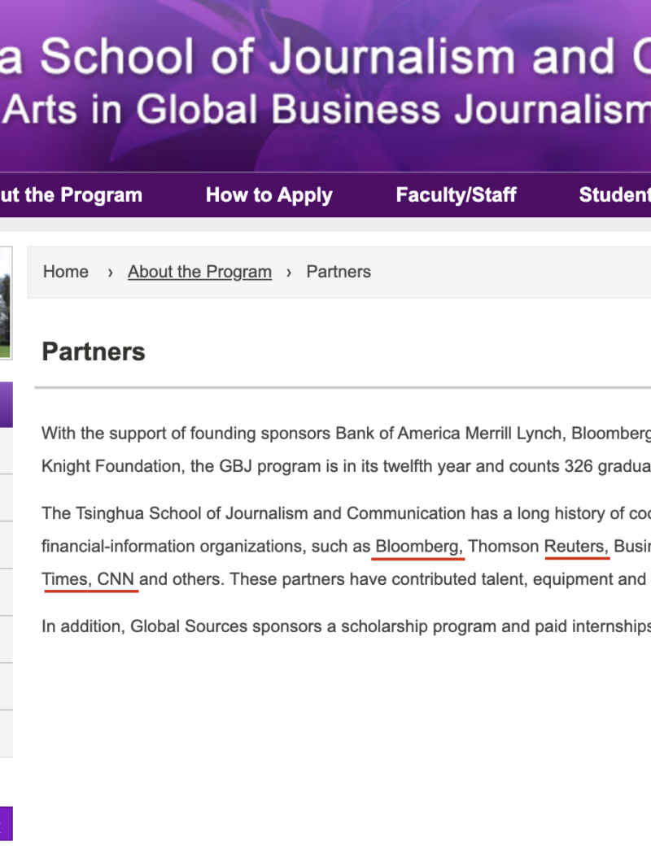The image size is (651, 868).
Task: Click the breadcrumb chevron before Partners
Action: [x=289, y=272]
